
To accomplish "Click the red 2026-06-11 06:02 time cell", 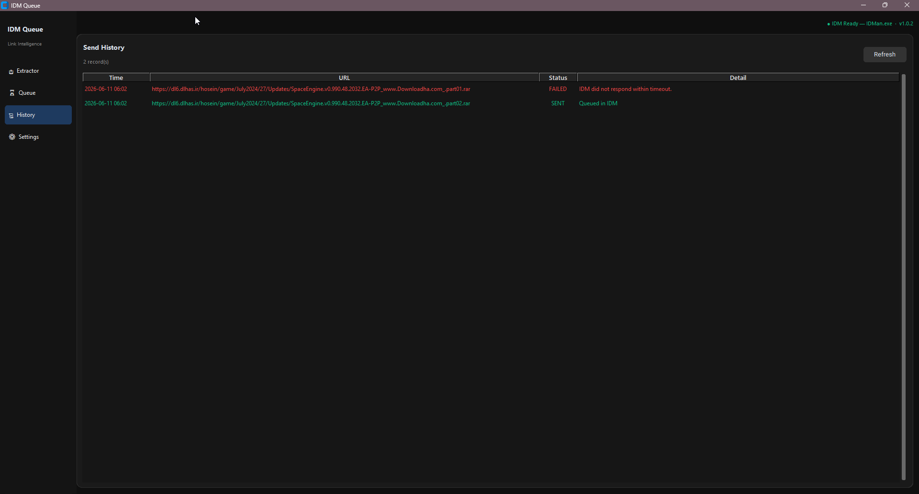I will [106, 89].
